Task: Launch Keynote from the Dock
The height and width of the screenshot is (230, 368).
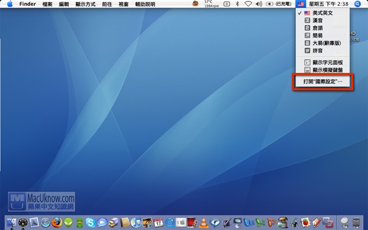Action: point(238,222)
